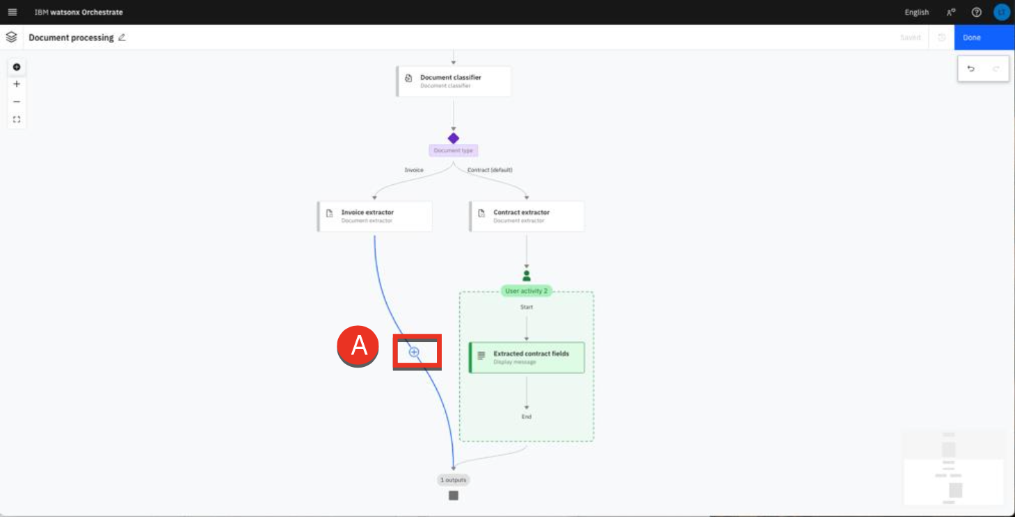Click the flow layers icon
Screen dimensions: 1015x517
[x=11, y=38]
